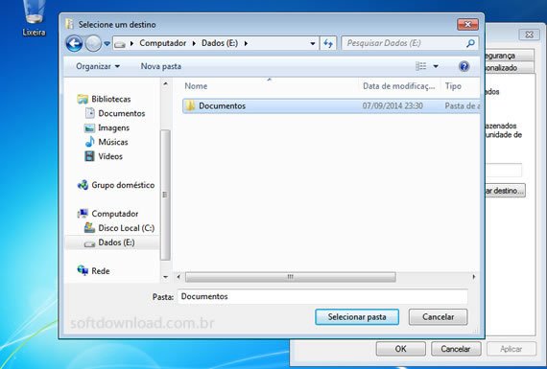The width and height of the screenshot is (547, 369).
Task: Select Computador in the address breadcrumb
Action: [162, 43]
